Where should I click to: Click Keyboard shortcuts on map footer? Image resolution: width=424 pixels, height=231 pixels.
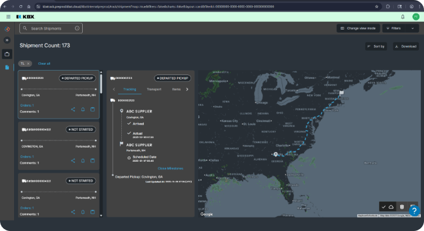click(x=368, y=216)
